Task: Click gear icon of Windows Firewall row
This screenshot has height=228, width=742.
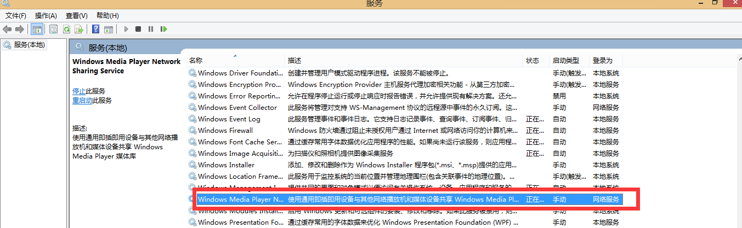Action: tap(192, 130)
